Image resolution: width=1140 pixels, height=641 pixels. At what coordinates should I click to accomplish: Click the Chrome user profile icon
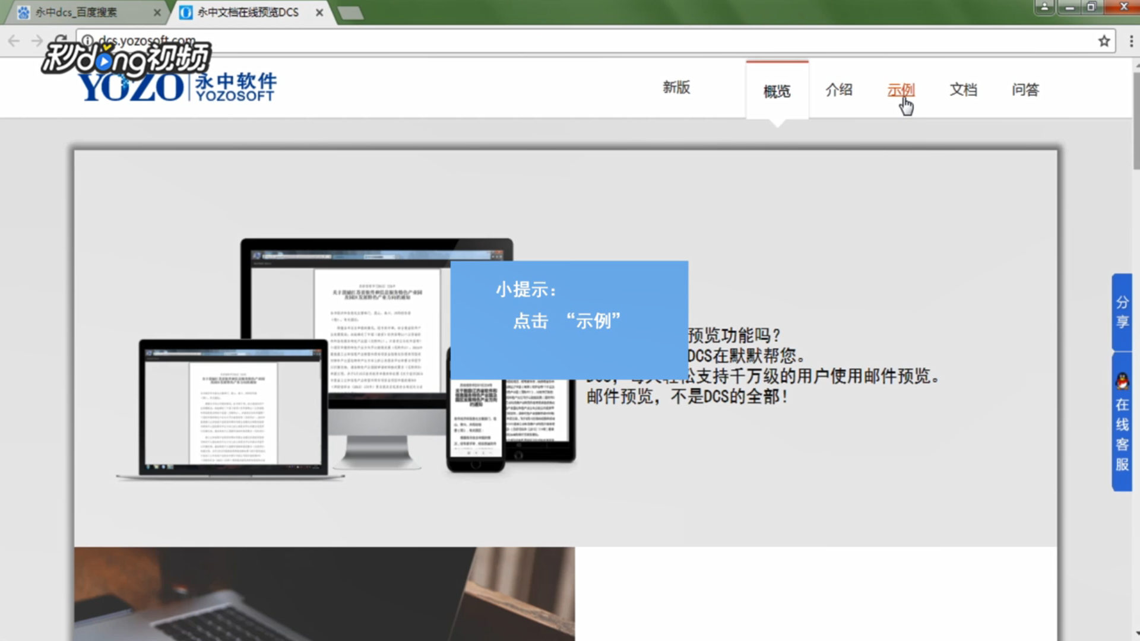1044,7
